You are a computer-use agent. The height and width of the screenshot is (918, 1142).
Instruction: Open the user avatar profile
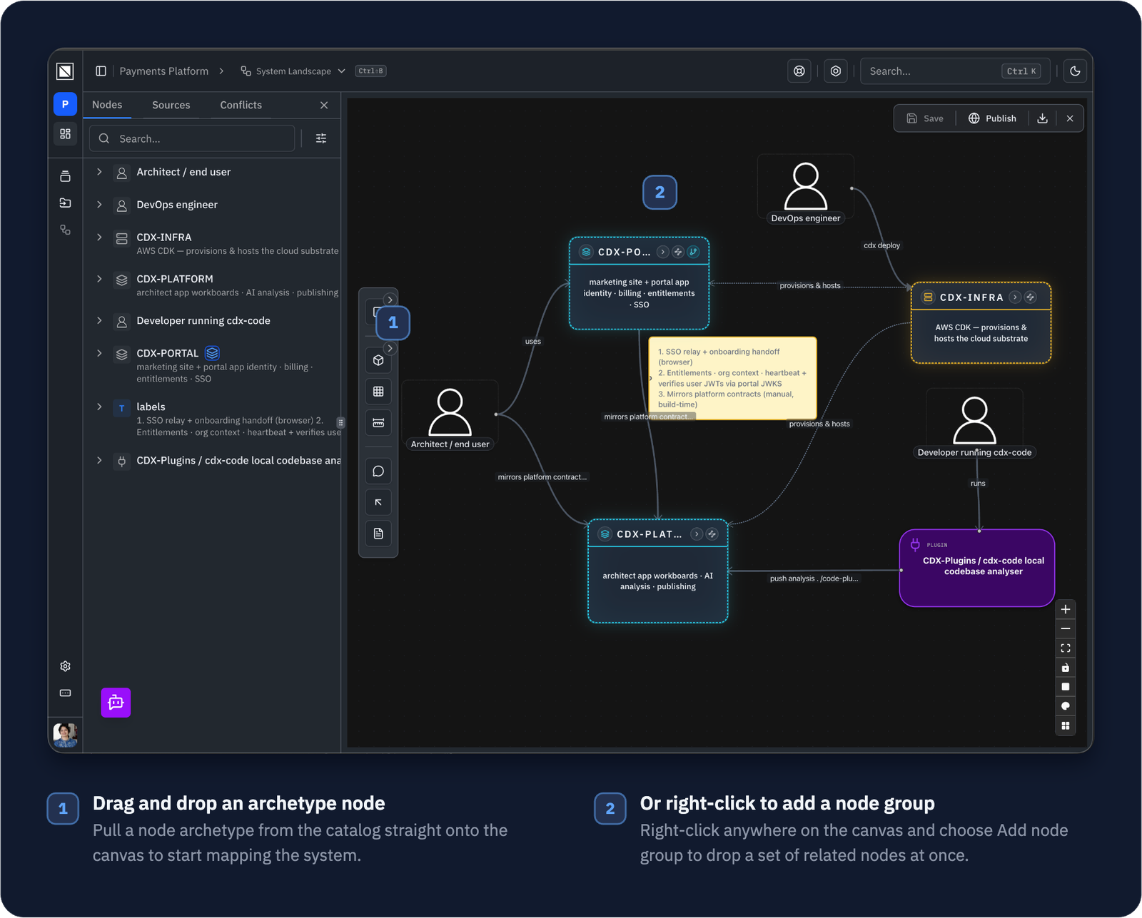coord(65,734)
